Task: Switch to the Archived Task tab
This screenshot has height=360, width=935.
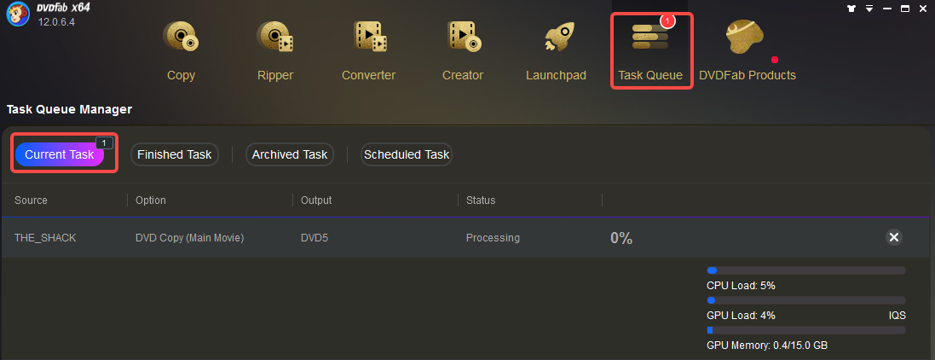Action: (289, 154)
